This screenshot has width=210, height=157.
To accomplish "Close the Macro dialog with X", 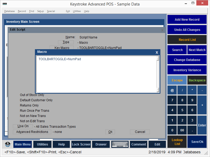I will 157,52.
